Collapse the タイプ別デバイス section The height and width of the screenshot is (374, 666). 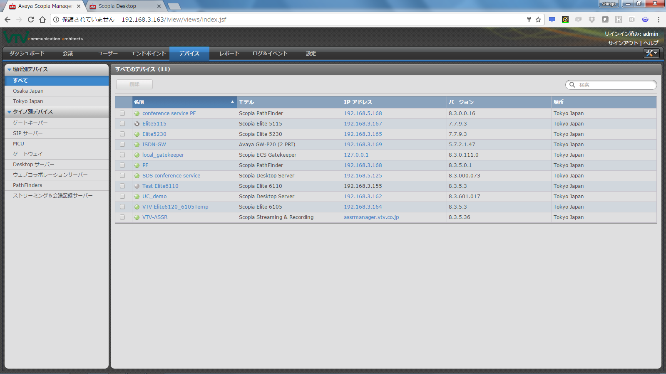point(9,112)
